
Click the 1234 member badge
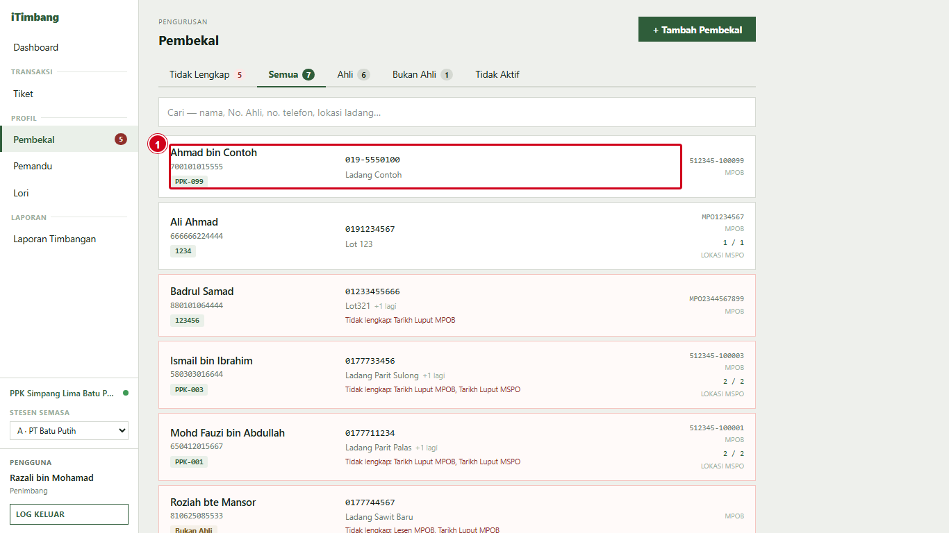(x=183, y=251)
